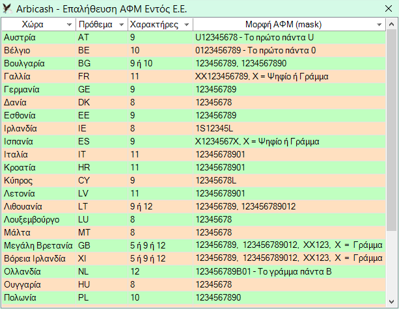Select the Βουλγαρία country cell
Image resolution: width=399 pixels, height=309 pixels.
[x=38, y=63]
